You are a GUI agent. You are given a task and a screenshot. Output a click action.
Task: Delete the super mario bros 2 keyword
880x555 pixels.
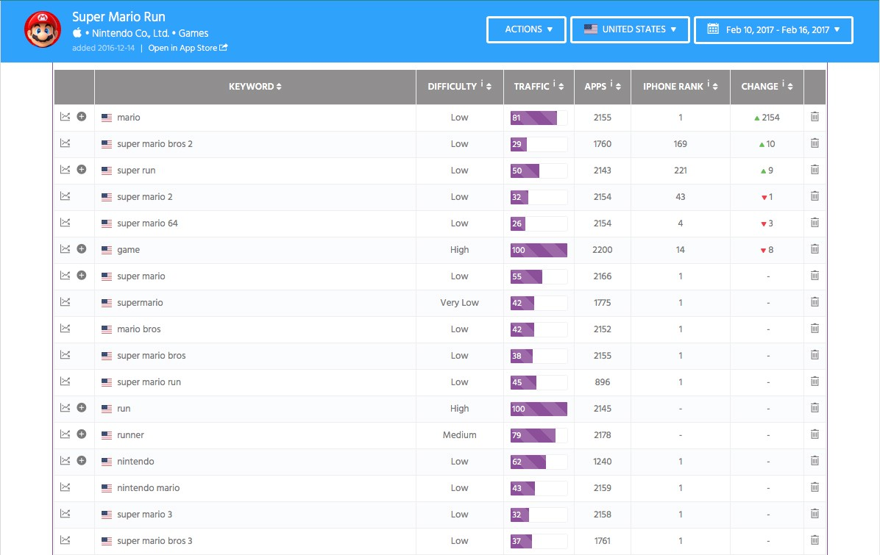815,143
